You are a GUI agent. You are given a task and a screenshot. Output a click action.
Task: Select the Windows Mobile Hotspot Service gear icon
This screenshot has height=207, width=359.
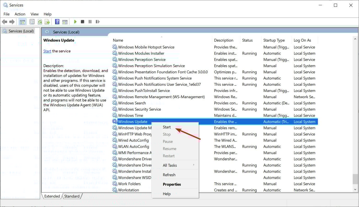tap(115, 47)
